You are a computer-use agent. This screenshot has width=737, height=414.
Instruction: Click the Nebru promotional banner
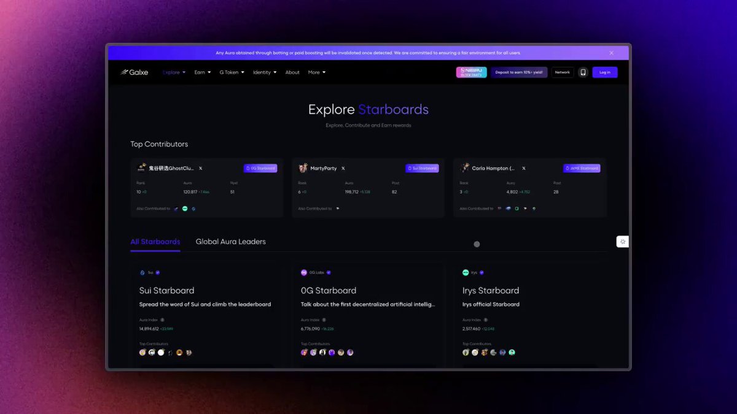[x=472, y=72]
